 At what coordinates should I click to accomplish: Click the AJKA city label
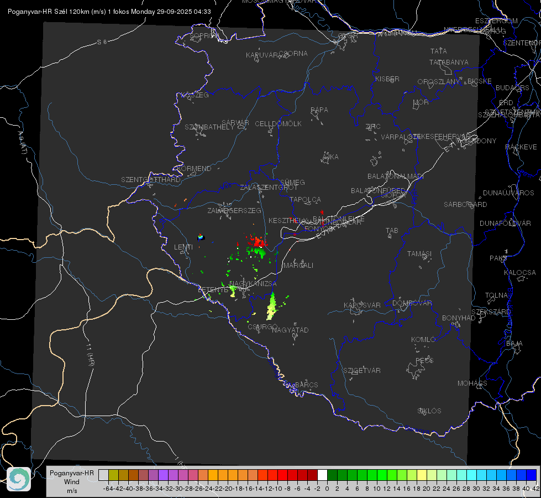coord(330,157)
